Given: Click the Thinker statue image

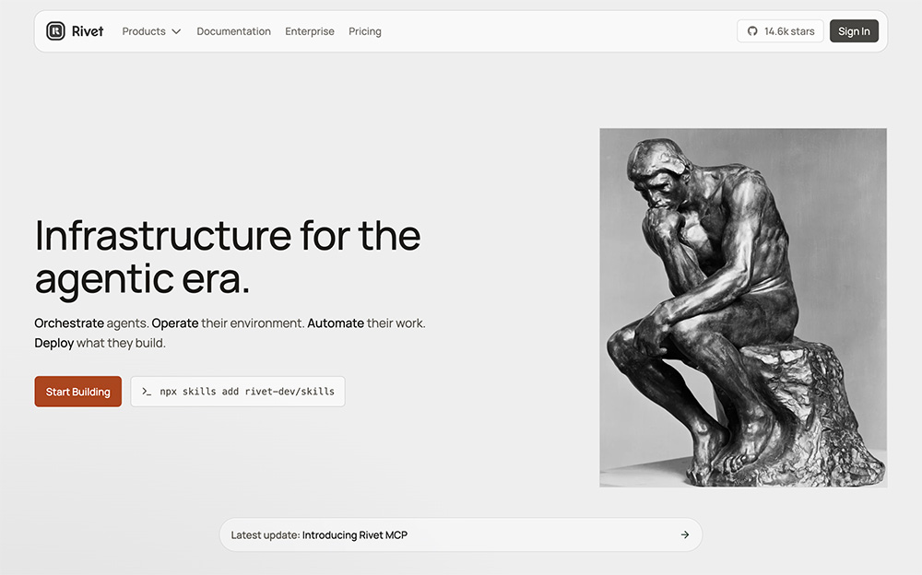Looking at the screenshot, I should [743, 308].
